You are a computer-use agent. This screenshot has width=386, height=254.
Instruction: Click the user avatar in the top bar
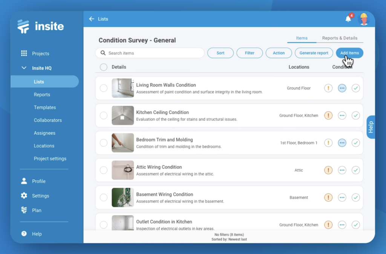(x=363, y=18)
